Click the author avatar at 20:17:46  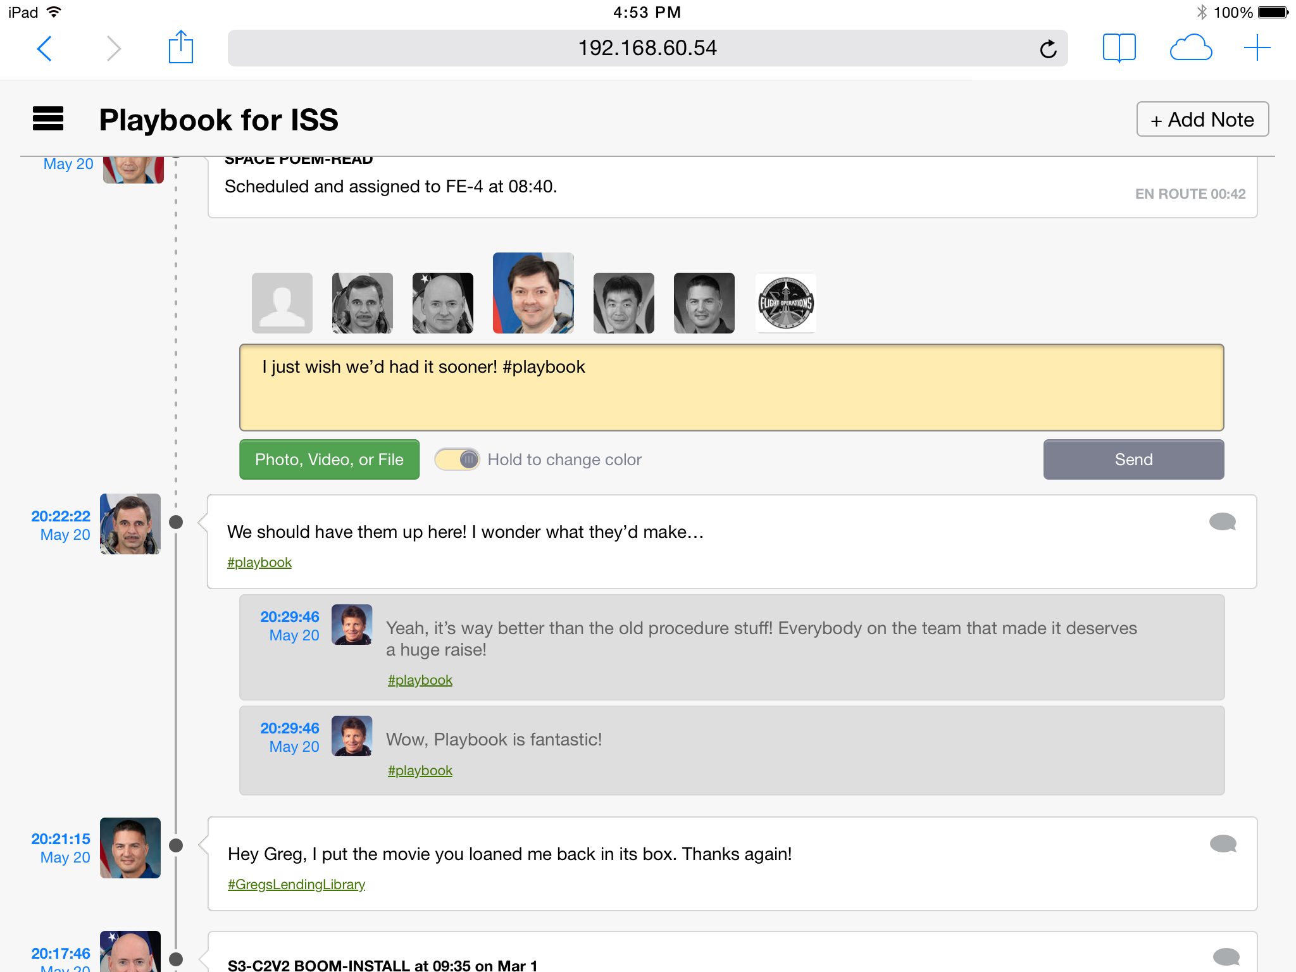(x=130, y=951)
